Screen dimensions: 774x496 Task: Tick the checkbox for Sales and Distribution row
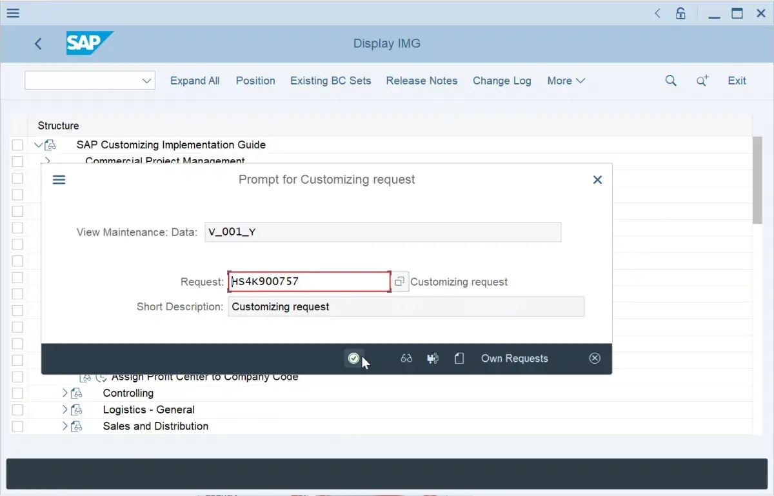tap(17, 426)
